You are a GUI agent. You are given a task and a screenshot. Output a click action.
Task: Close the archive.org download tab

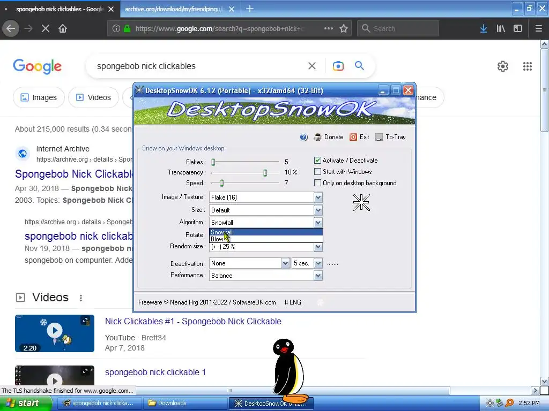[x=232, y=9]
